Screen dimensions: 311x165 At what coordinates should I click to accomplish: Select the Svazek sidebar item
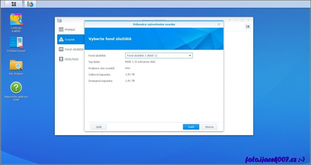70,39
